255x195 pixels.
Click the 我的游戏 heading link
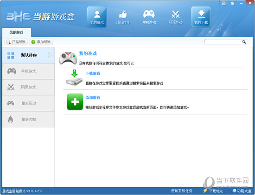[88, 53]
